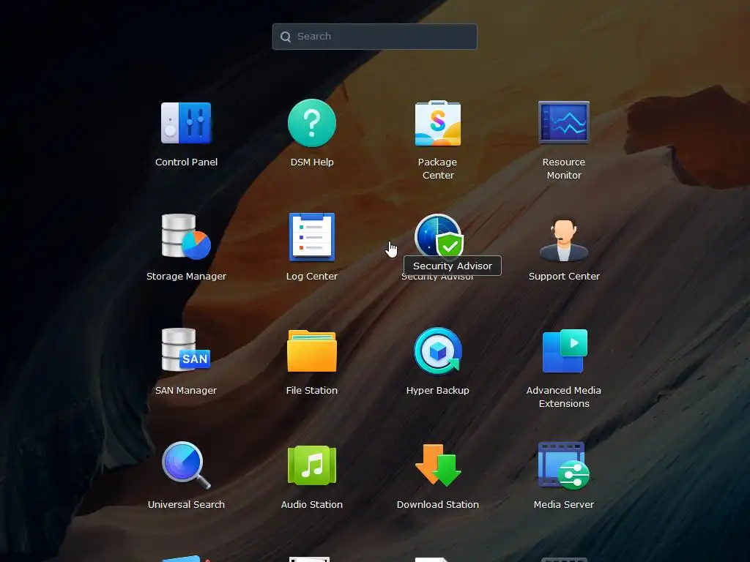750x562 pixels.
Task: Open Security Advisor shield icon
Action: (438, 235)
